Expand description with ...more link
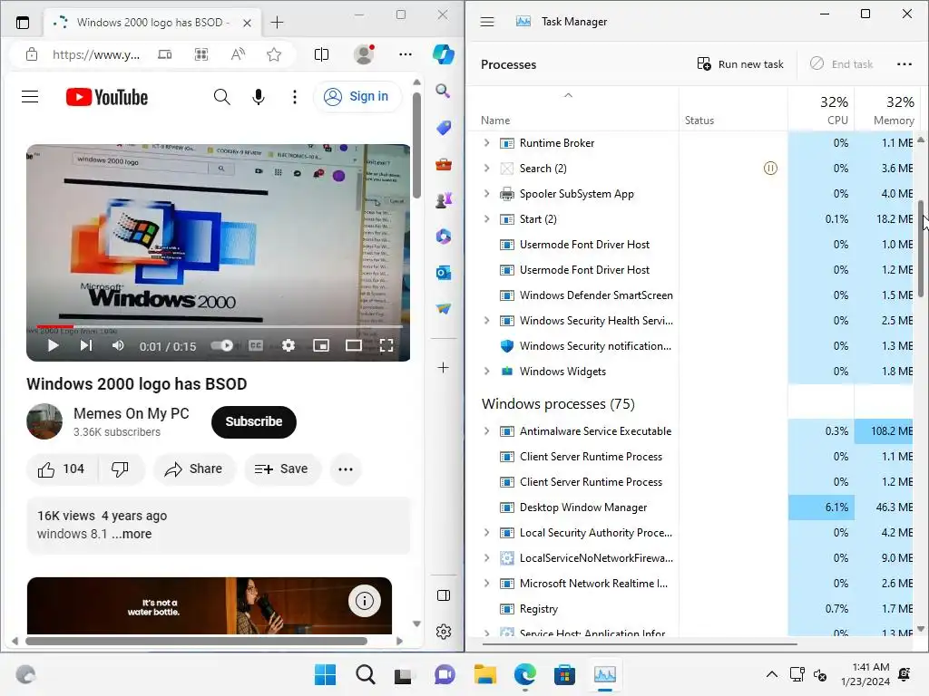Image resolution: width=929 pixels, height=696 pixels. pyautogui.click(x=132, y=534)
